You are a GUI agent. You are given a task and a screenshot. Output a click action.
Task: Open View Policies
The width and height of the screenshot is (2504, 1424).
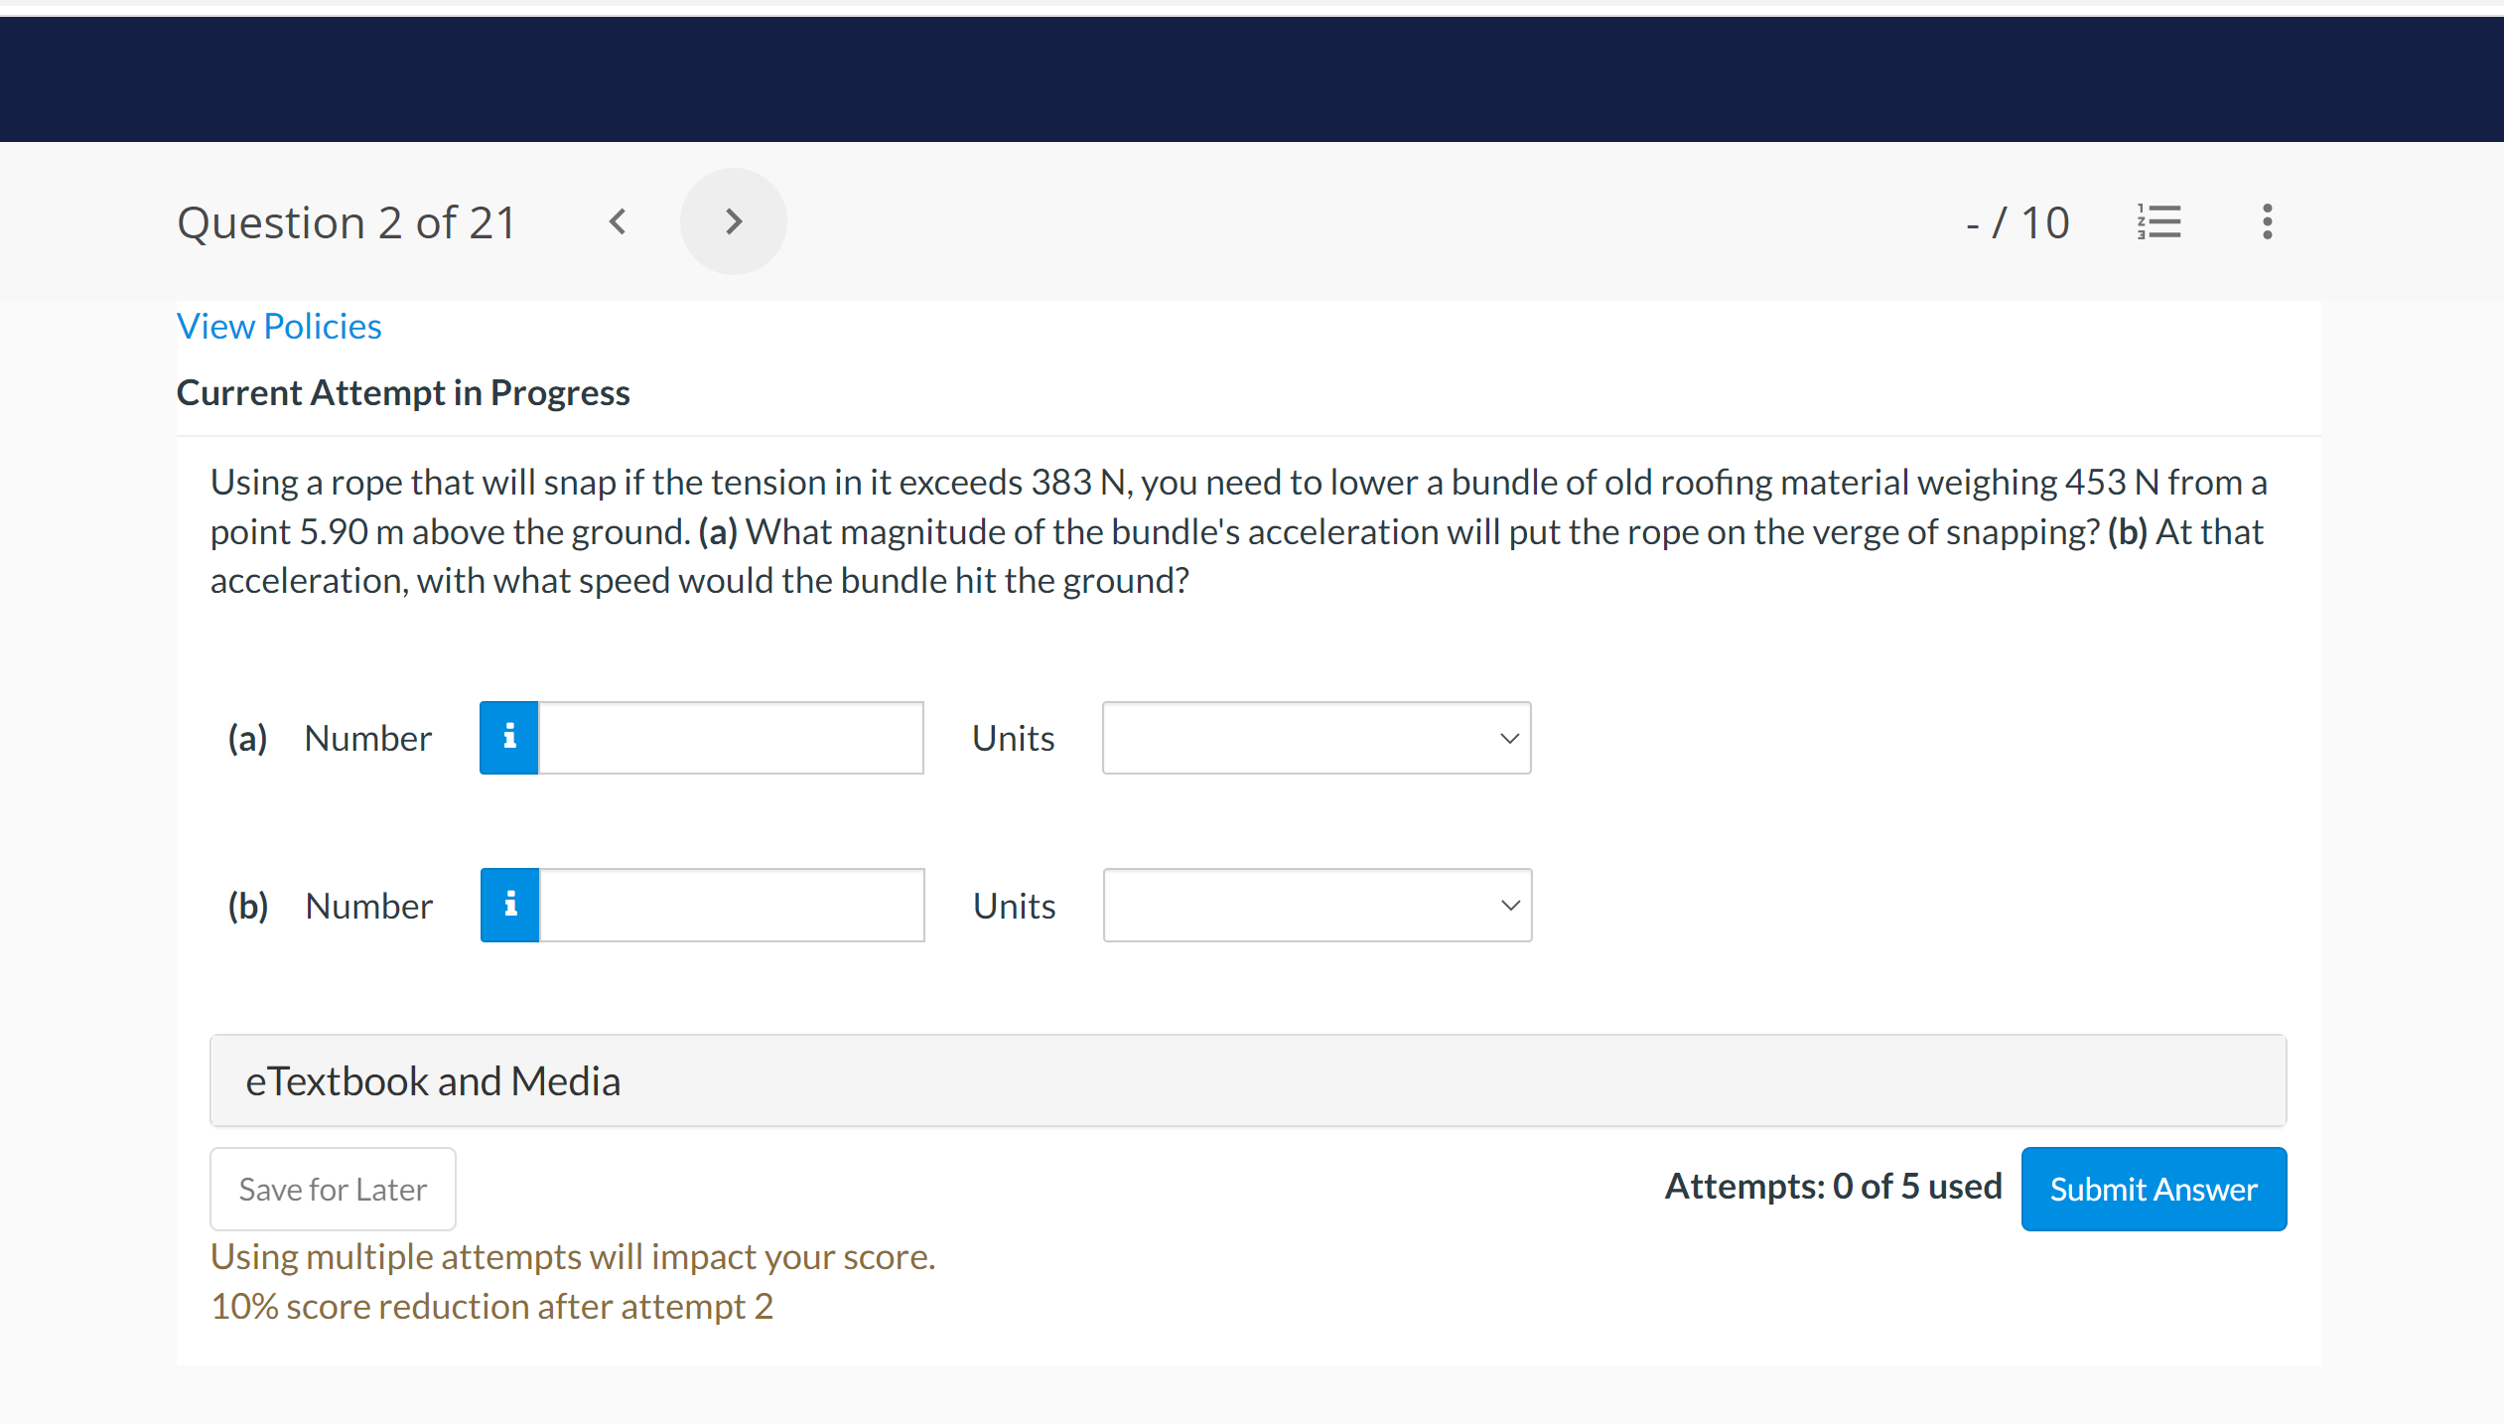(x=278, y=326)
